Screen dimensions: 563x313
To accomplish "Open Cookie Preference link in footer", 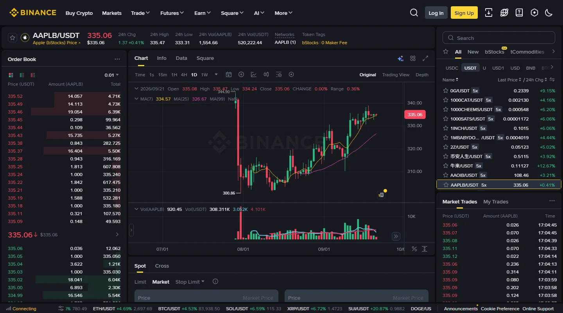I will (500, 309).
